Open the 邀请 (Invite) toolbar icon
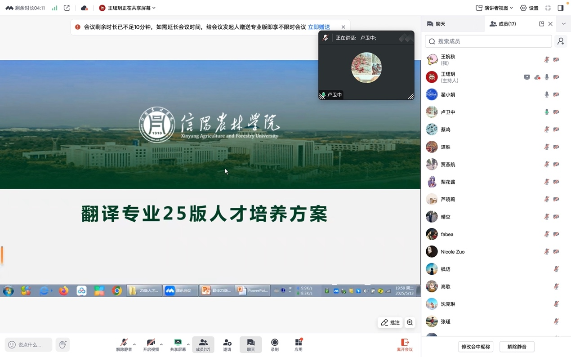571x357 pixels. click(x=227, y=344)
